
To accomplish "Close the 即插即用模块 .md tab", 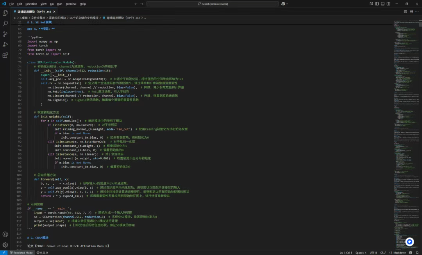I will pos(54,12).
